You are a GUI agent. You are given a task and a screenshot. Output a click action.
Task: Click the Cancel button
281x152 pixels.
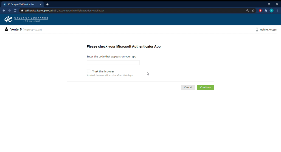click(188, 87)
